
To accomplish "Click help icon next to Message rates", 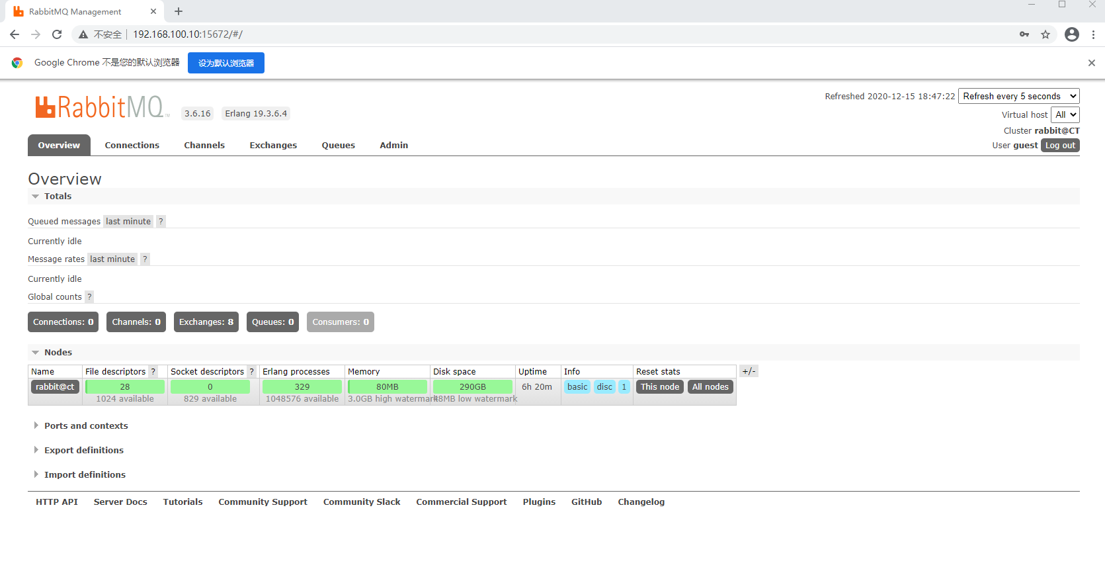I will tap(145, 259).
